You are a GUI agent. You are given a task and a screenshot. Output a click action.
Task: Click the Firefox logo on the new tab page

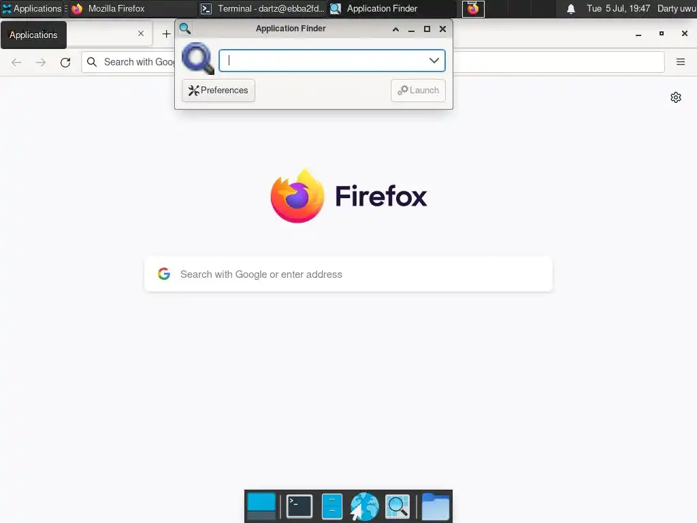click(x=297, y=196)
